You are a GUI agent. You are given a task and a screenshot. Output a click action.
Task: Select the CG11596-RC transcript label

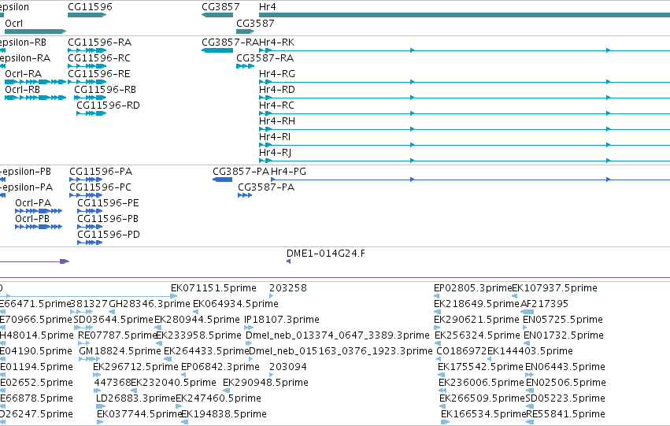click(x=99, y=58)
